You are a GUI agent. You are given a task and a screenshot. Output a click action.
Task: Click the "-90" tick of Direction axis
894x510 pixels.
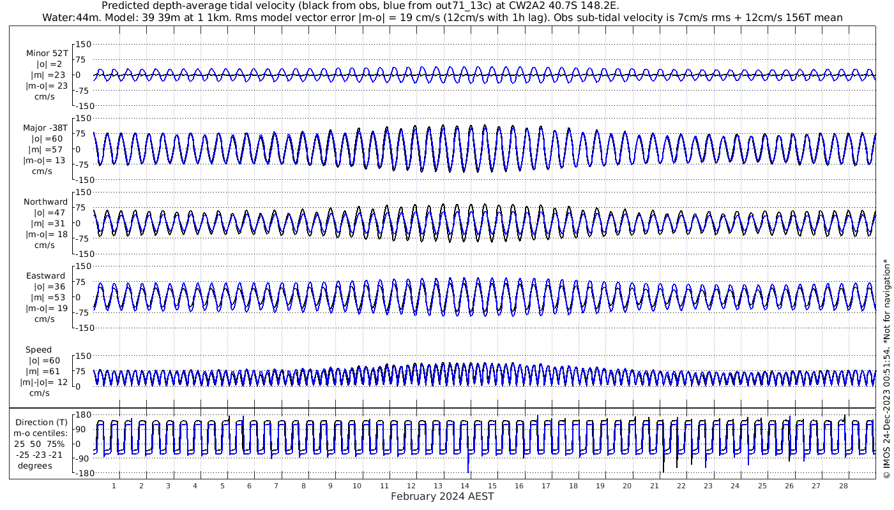84,458
